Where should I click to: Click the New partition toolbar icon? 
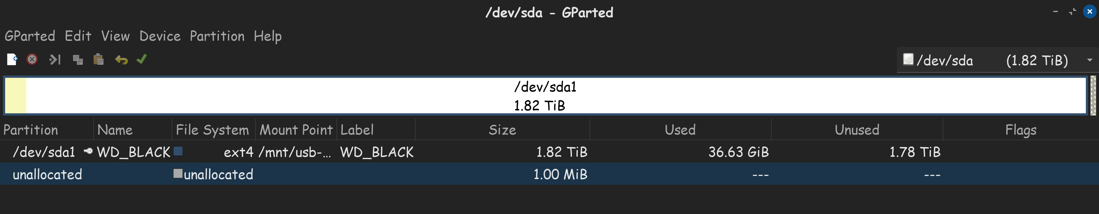click(x=12, y=60)
